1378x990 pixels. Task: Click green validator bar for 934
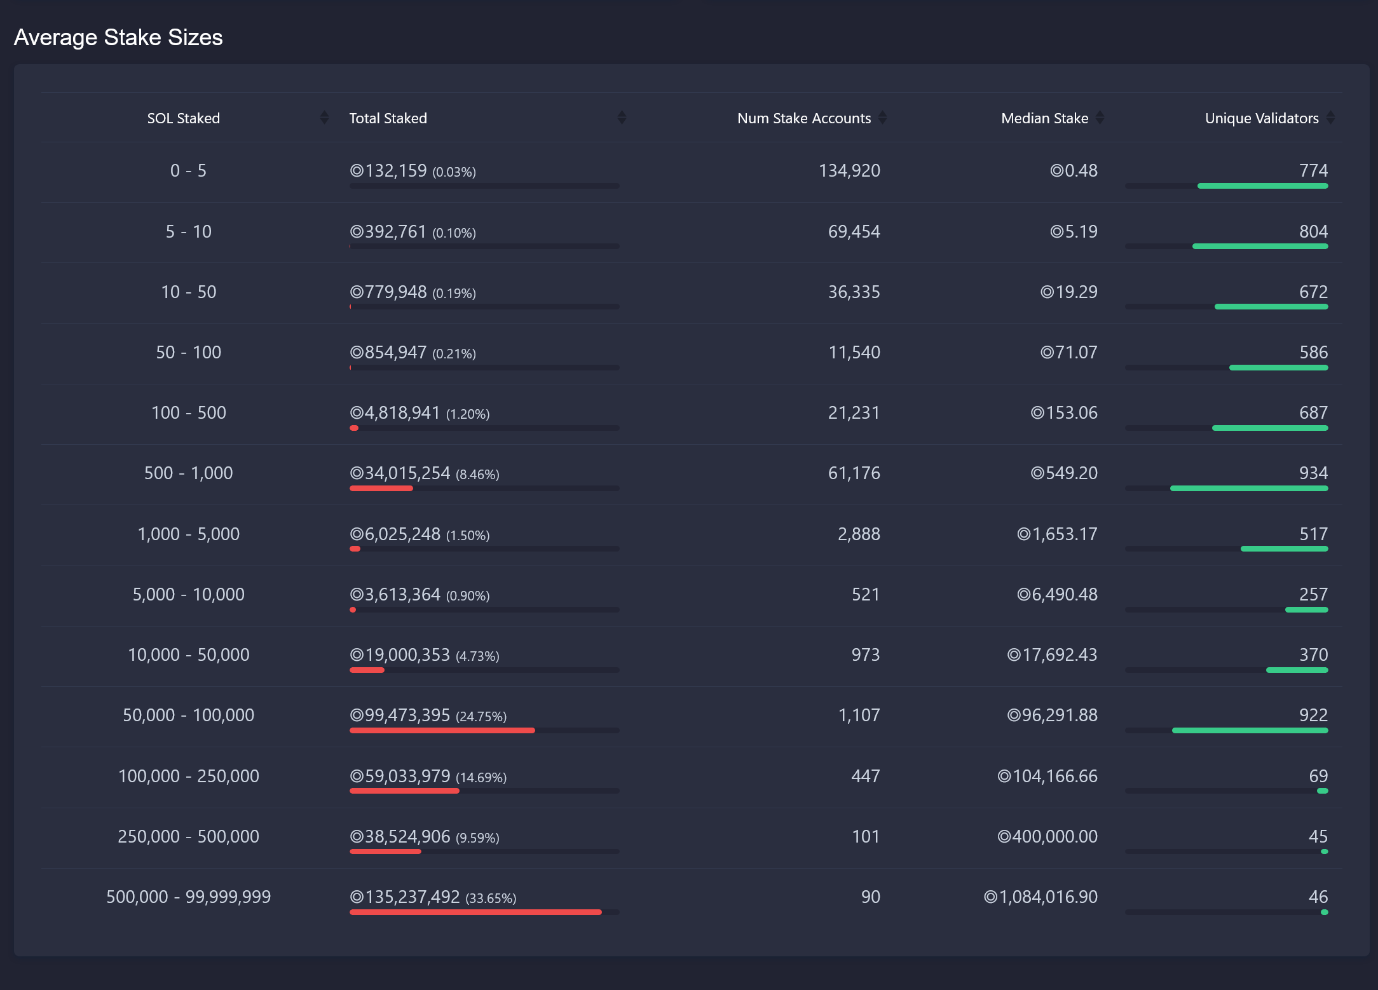(x=1248, y=489)
